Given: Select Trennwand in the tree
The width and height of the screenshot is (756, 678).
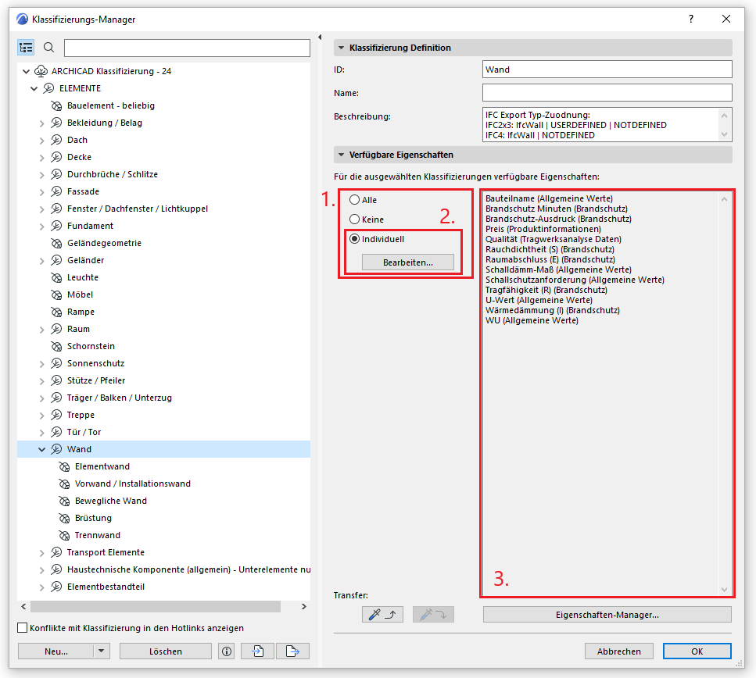Looking at the screenshot, I should tap(97, 535).
